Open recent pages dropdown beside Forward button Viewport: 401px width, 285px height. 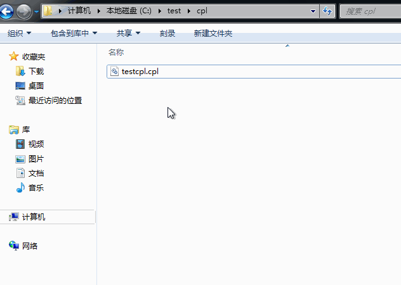point(36,12)
